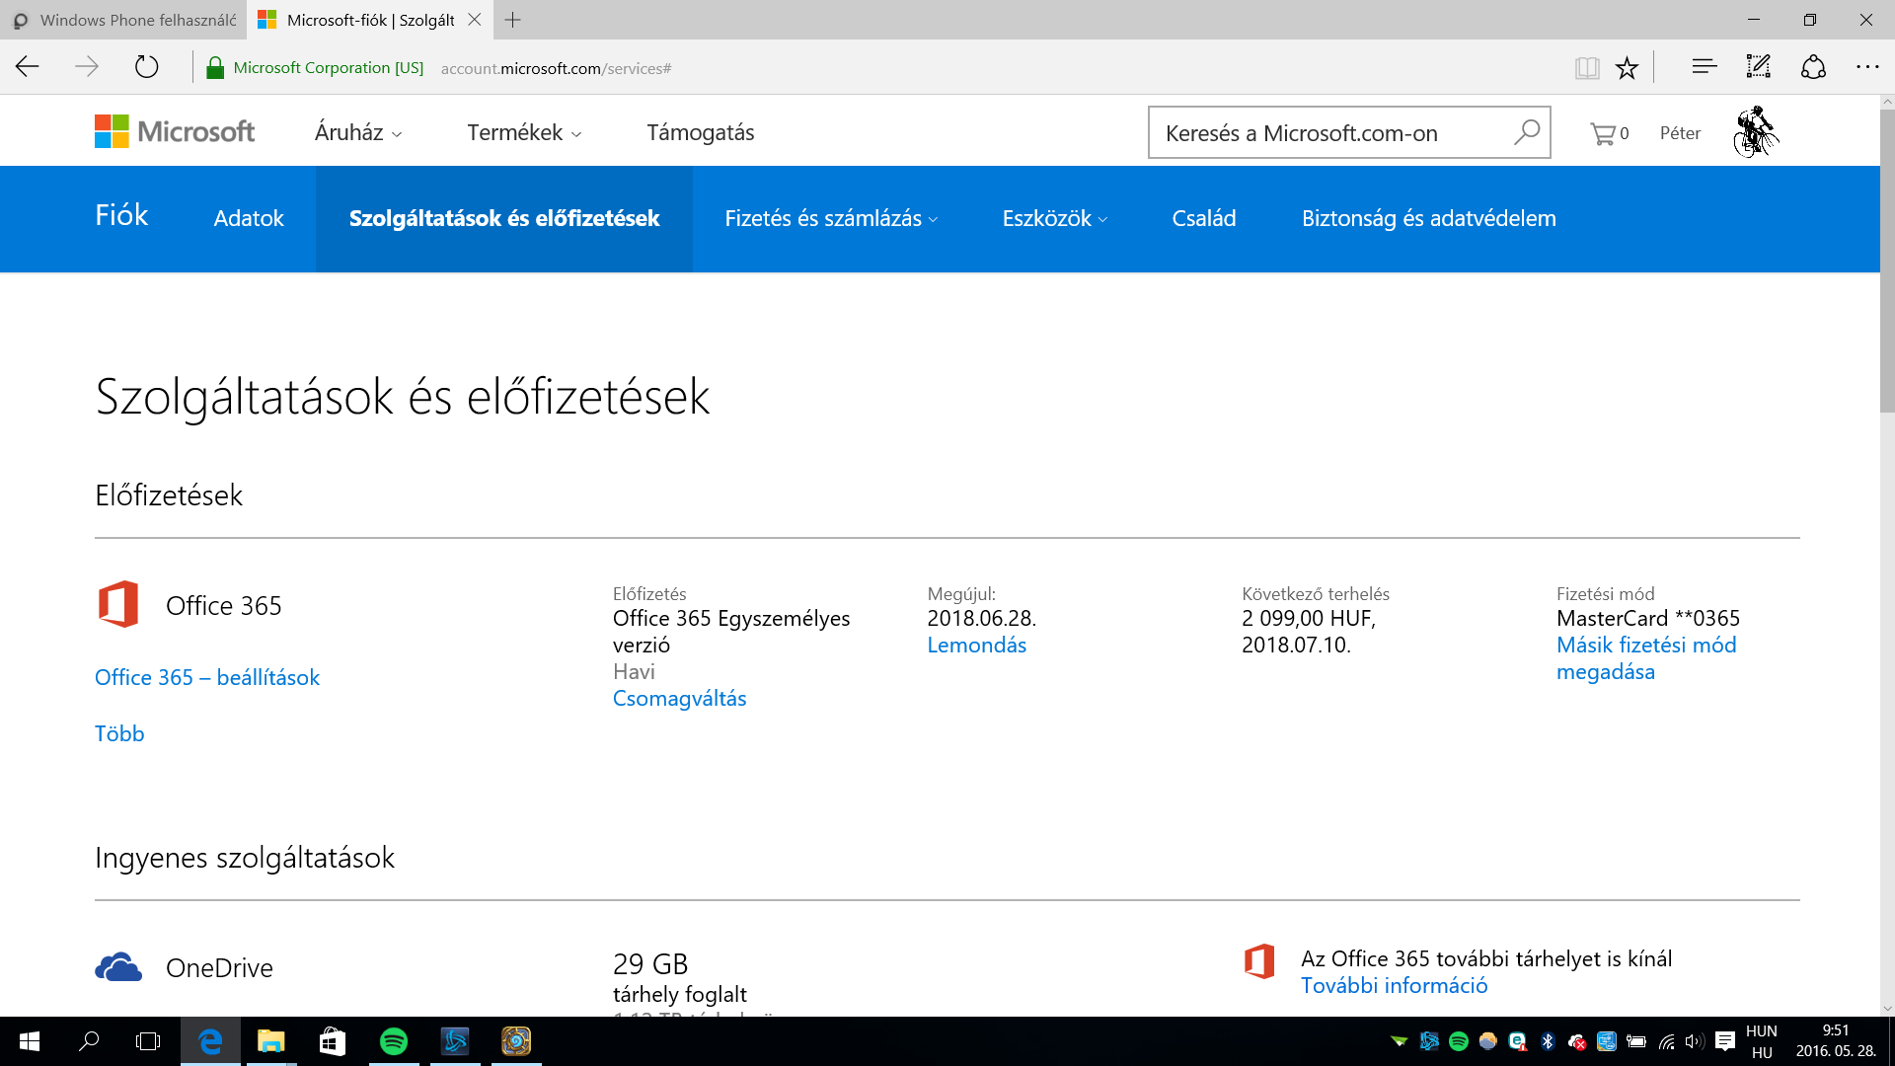Click the Microsoft logo
Viewport: 1895px width, 1066px height.
pyautogui.click(x=175, y=131)
